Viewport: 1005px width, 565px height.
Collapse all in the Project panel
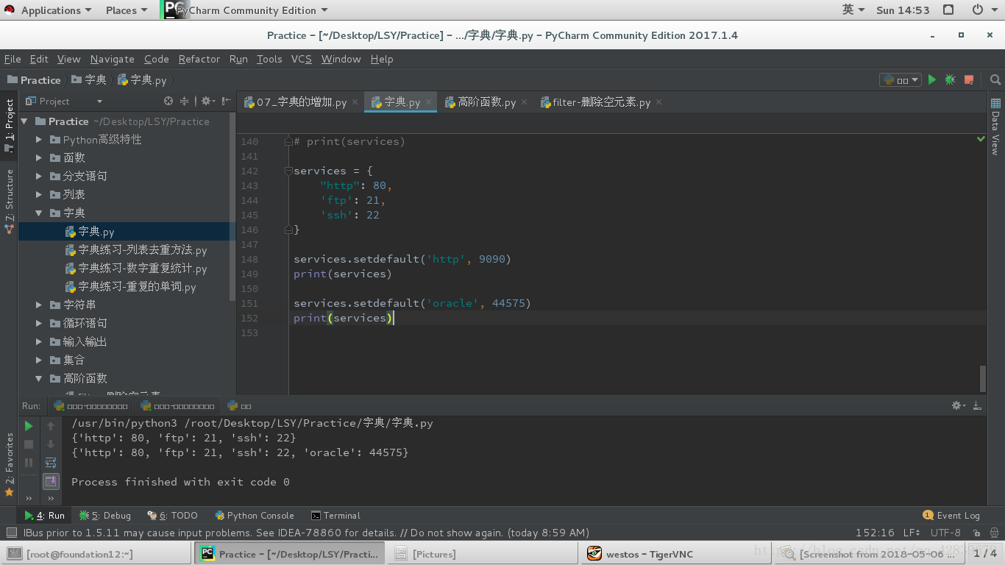(x=185, y=101)
